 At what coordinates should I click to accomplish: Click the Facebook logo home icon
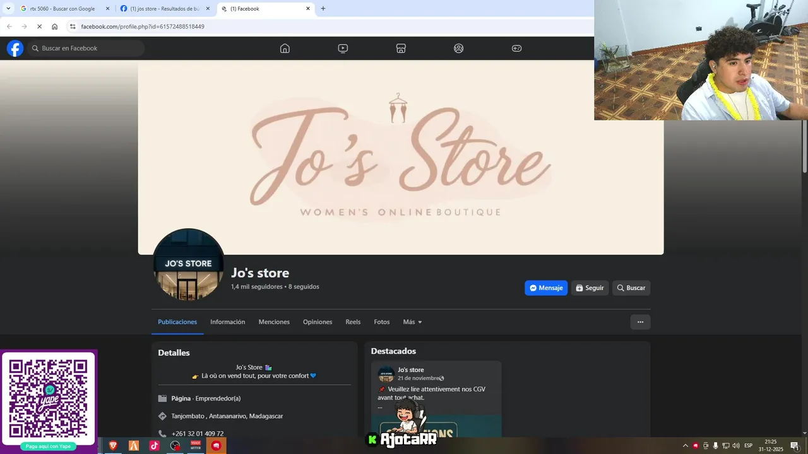point(15,49)
